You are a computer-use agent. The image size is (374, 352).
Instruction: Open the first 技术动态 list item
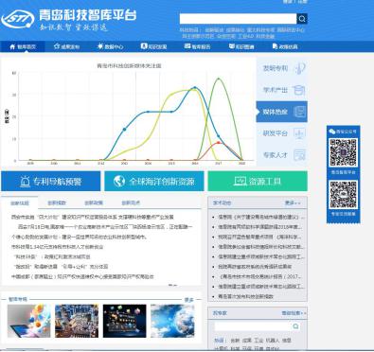(x=261, y=217)
